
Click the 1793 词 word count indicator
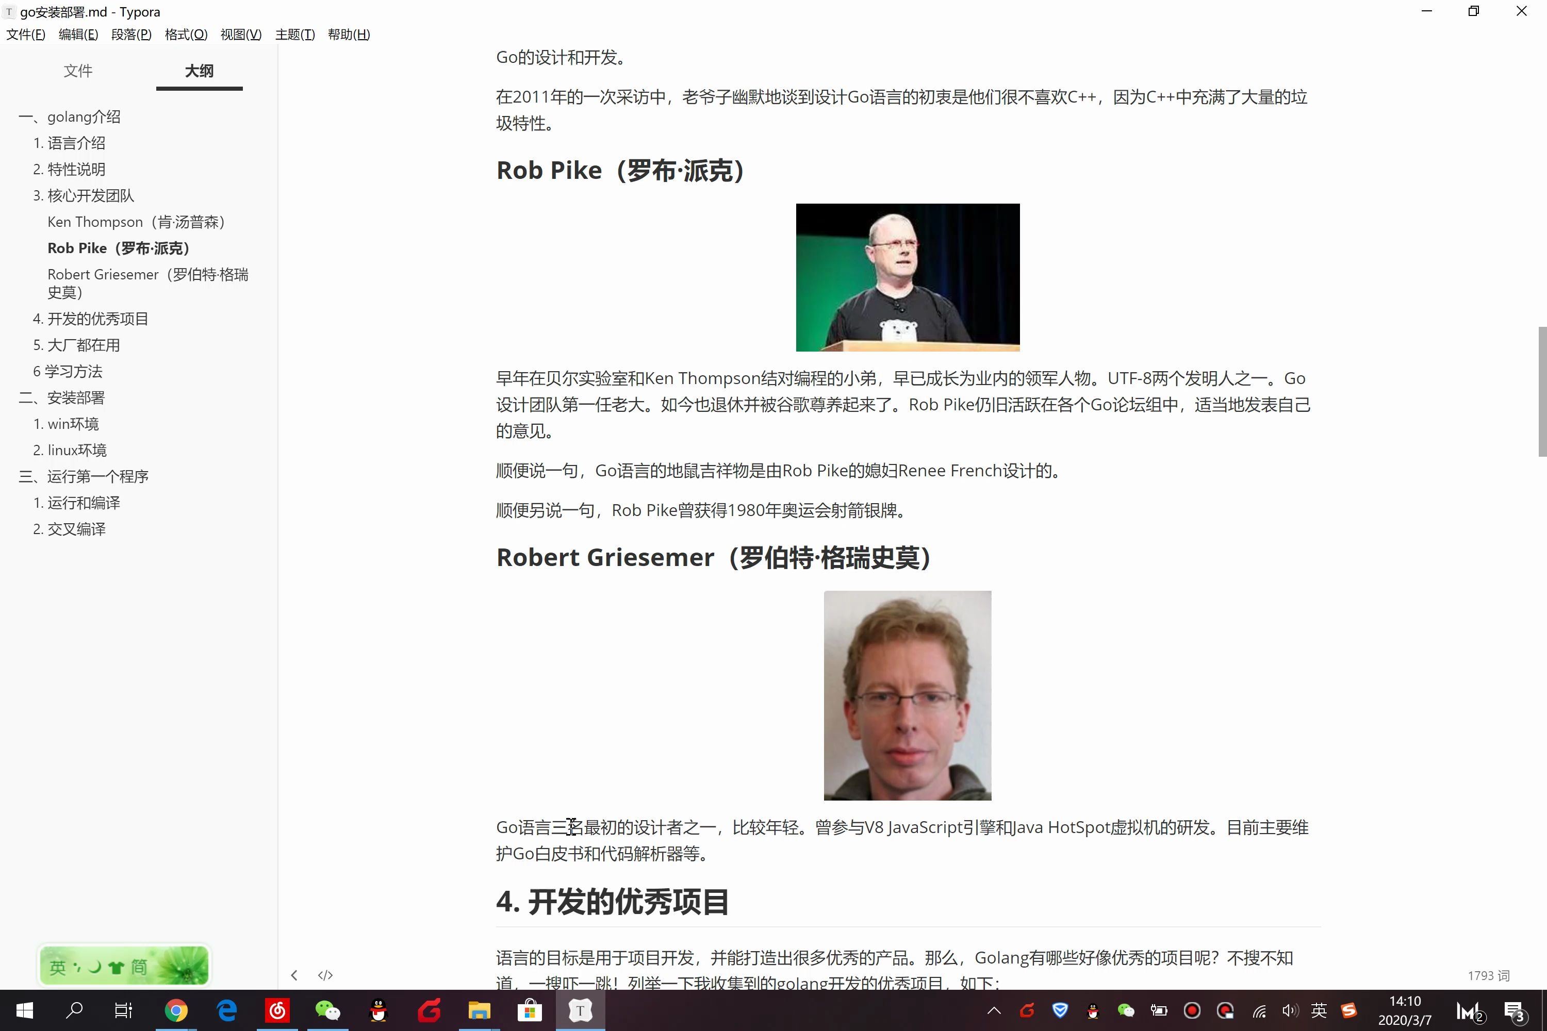(x=1488, y=976)
